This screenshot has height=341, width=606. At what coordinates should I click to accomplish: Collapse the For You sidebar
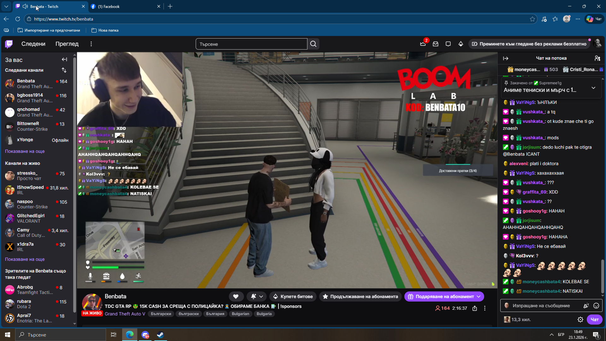(64, 59)
